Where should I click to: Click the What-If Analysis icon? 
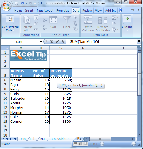tap(114, 29)
